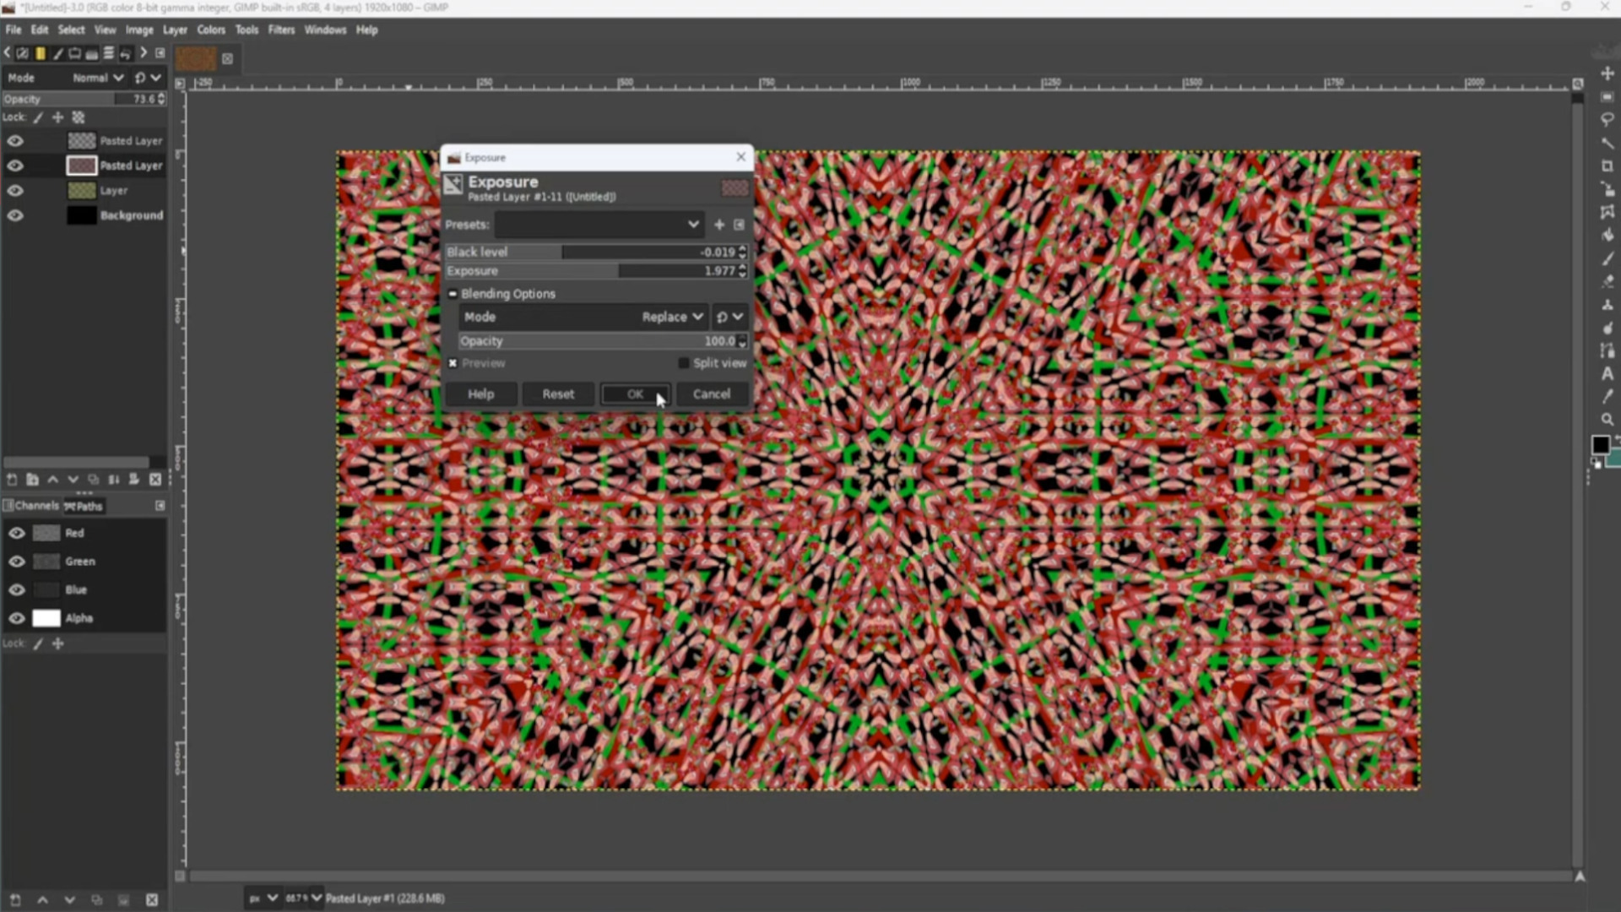Image resolution: width=1621 pixels, height=912 pixels.
Task: Hide the selected second Pasted Layer
Action: tap(15, 166)
